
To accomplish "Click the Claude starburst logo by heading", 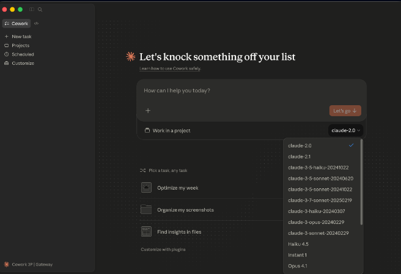I will 131,56.
